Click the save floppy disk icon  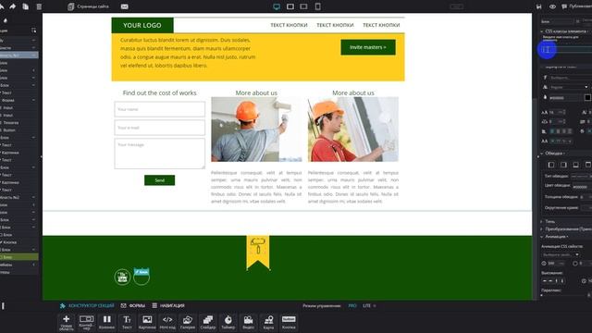point(539,6)
